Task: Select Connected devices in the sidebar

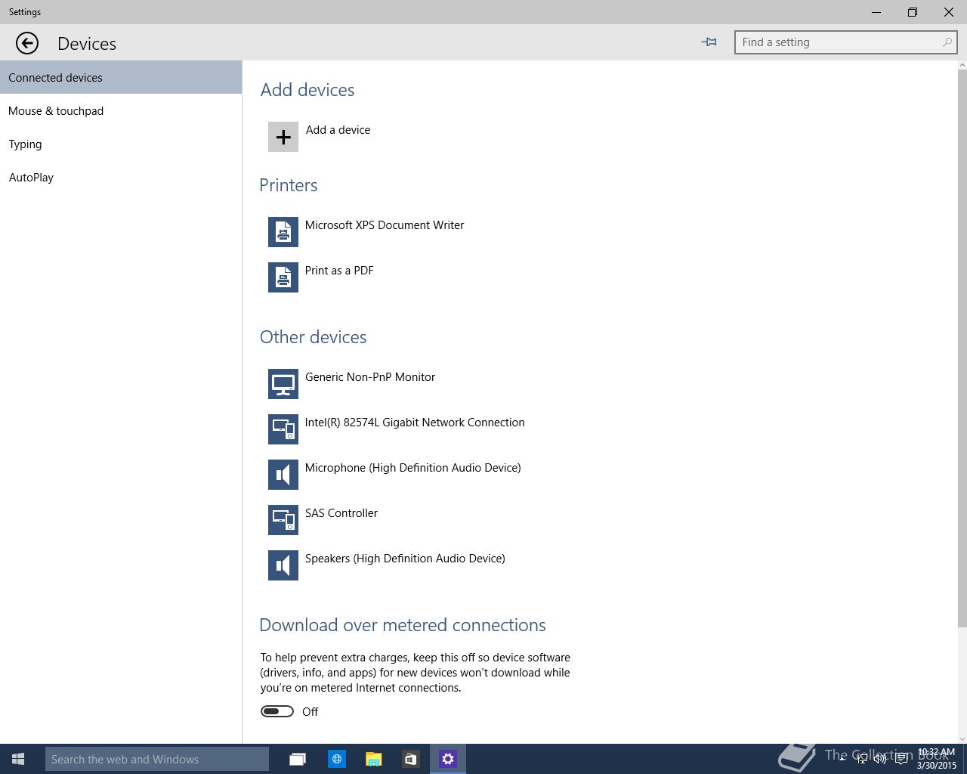Action: tap(121, 77)
